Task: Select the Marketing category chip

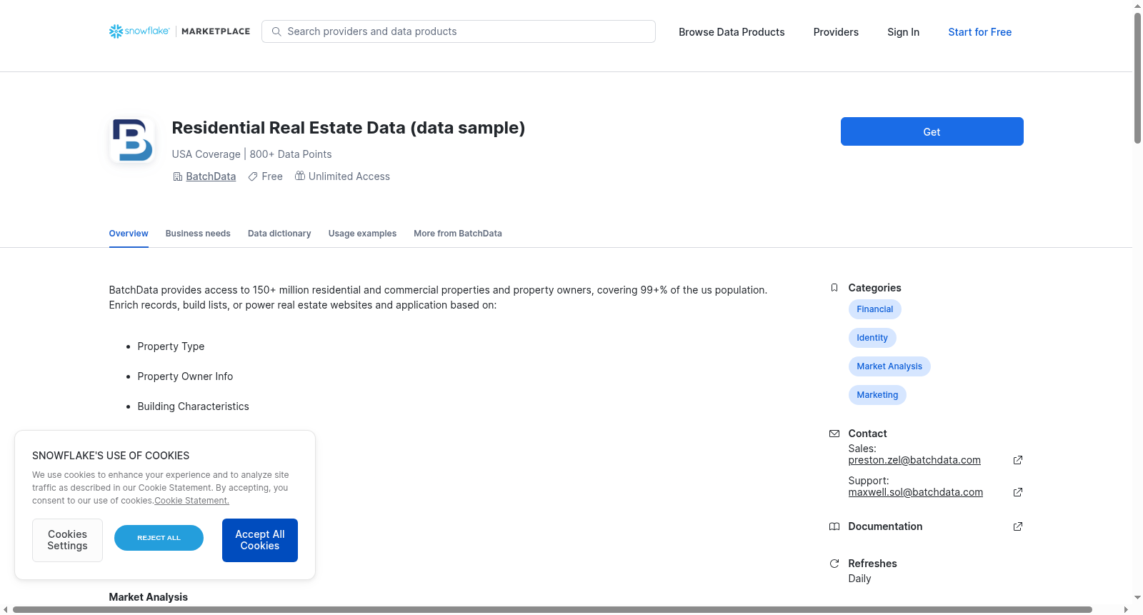Action: pyautogui.click(x=877, y=395)
